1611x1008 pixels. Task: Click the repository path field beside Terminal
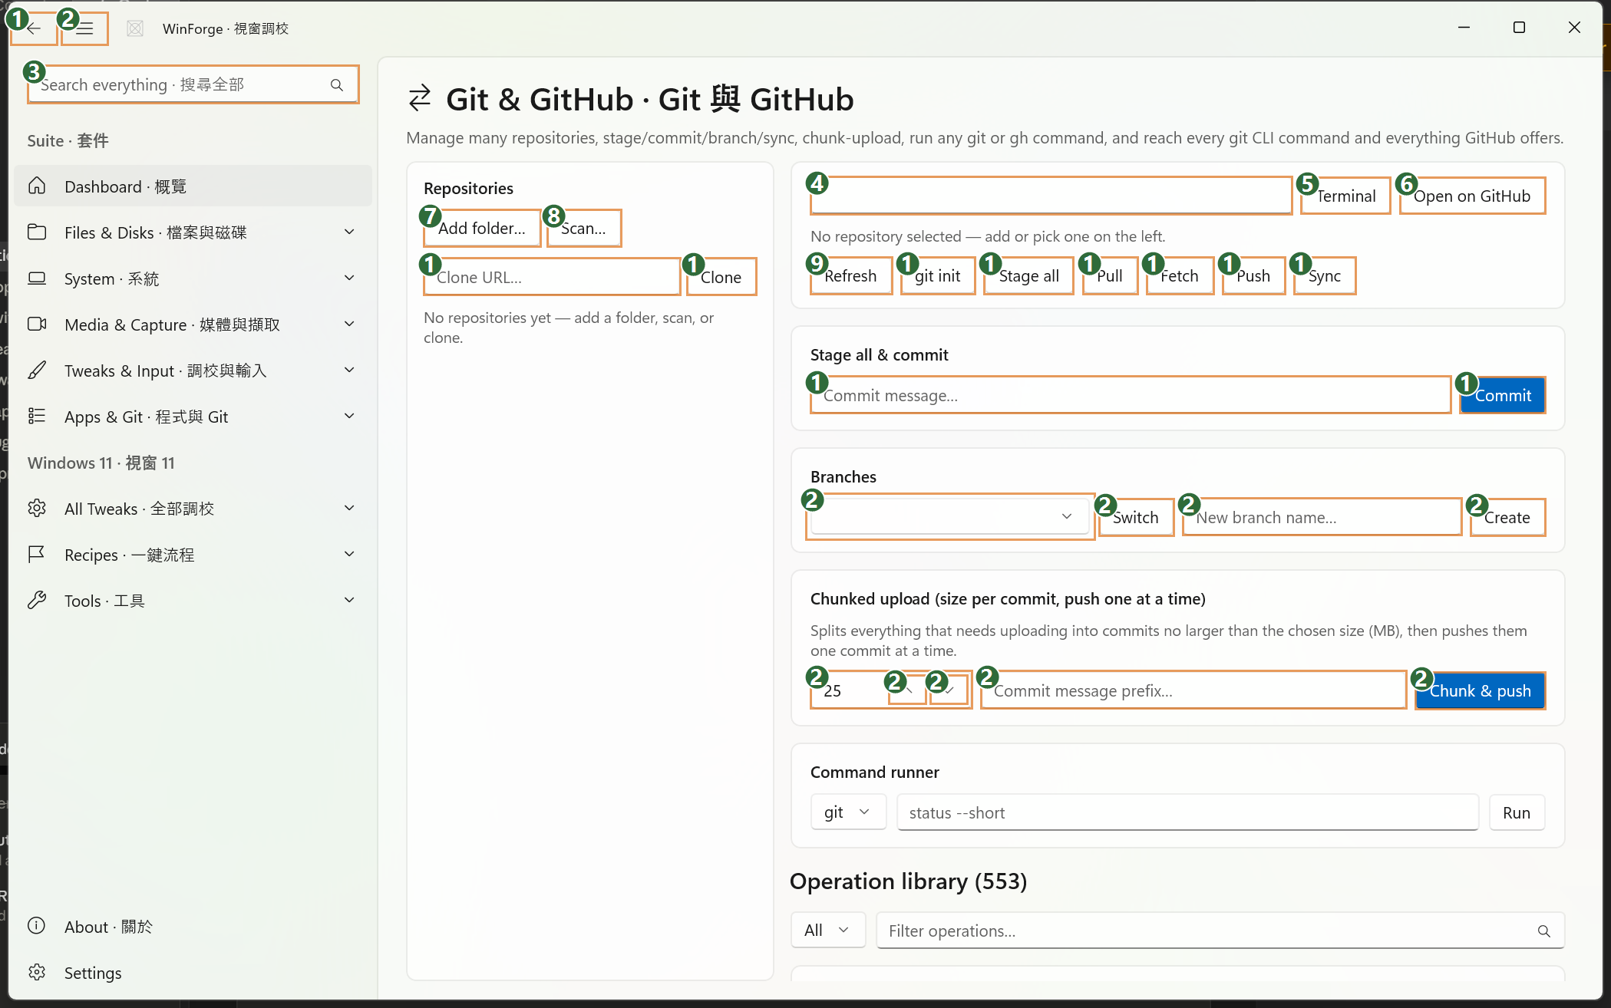[1051, 196]
